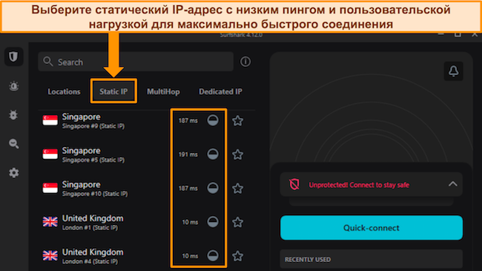Open the Search feature magnifier in sidebar
The width and height of the screenshot is (482, 271).
pyautogui.click(x=14, y=143)
